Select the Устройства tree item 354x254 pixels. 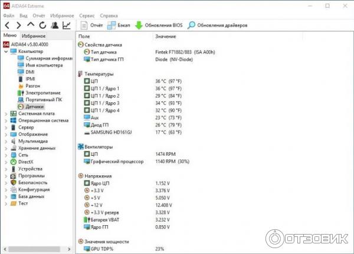(x=30, y=169)
